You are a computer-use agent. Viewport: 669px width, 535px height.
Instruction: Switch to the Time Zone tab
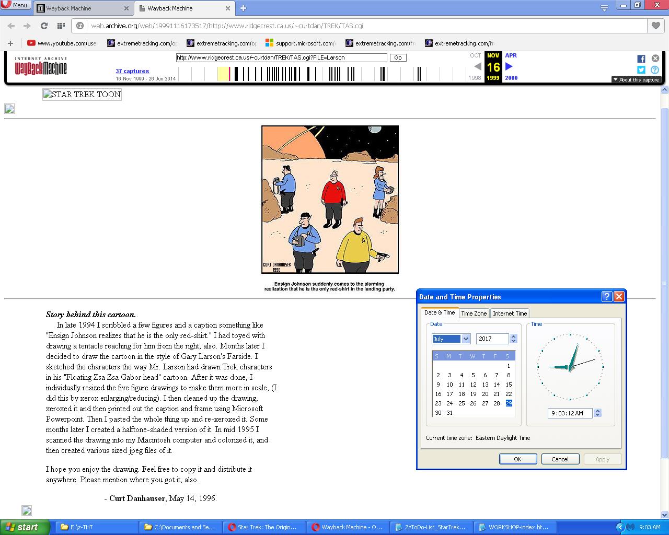coord(474,313)
